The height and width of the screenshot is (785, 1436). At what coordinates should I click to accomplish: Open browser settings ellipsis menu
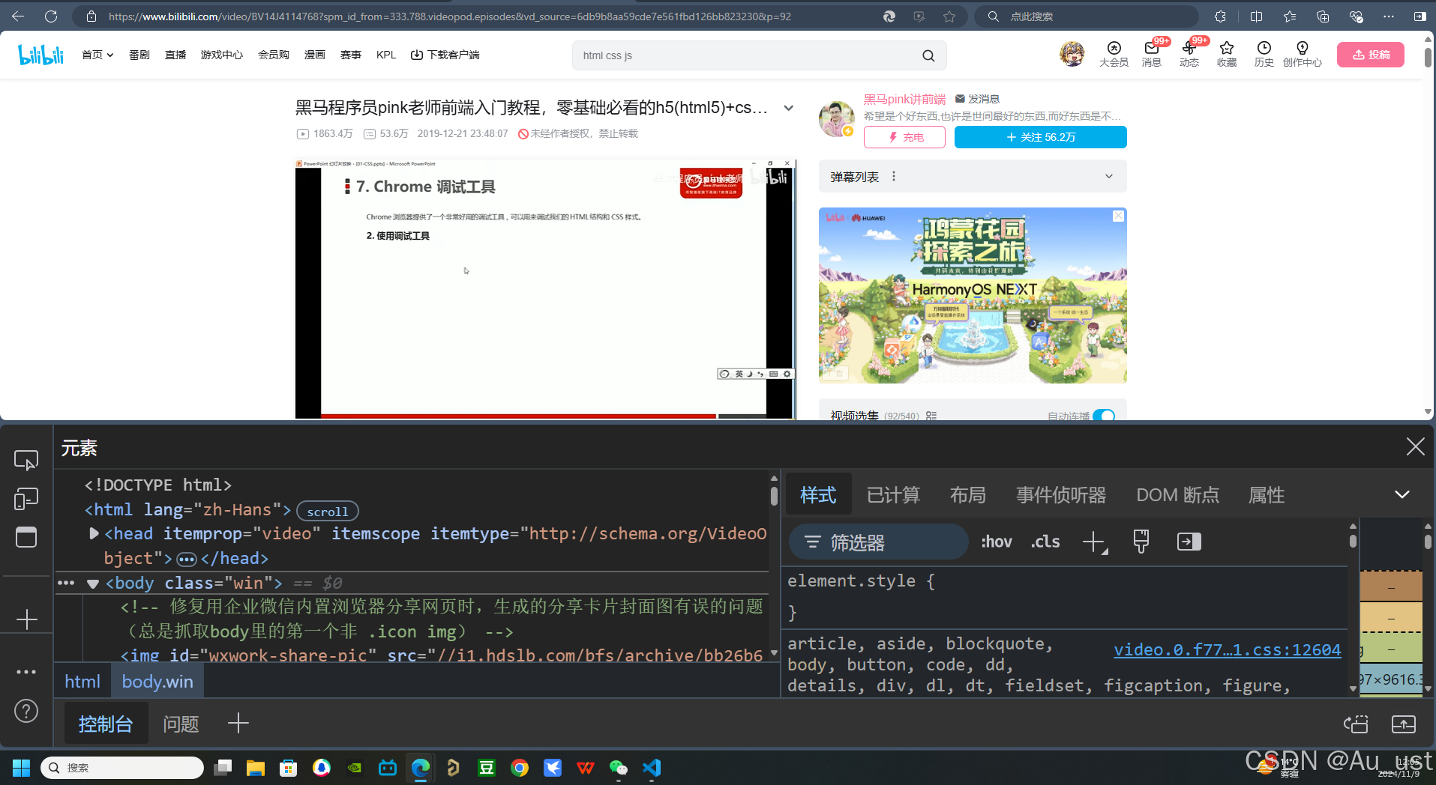pos(1389,16)
